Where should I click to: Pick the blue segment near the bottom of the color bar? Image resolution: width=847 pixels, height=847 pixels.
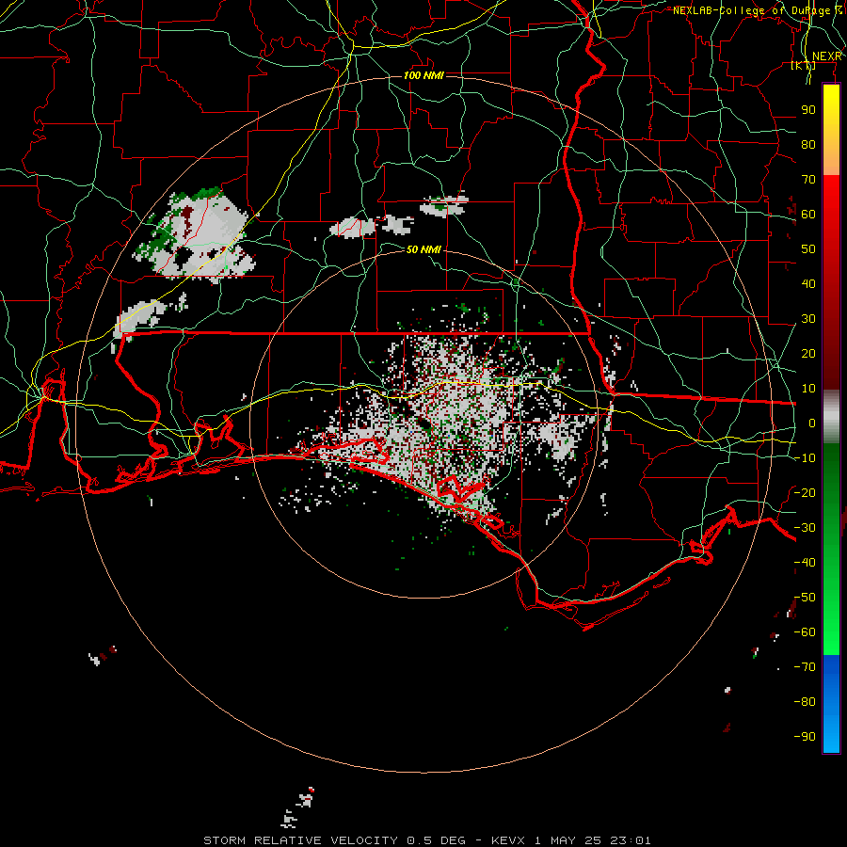(x=831, y=703)
